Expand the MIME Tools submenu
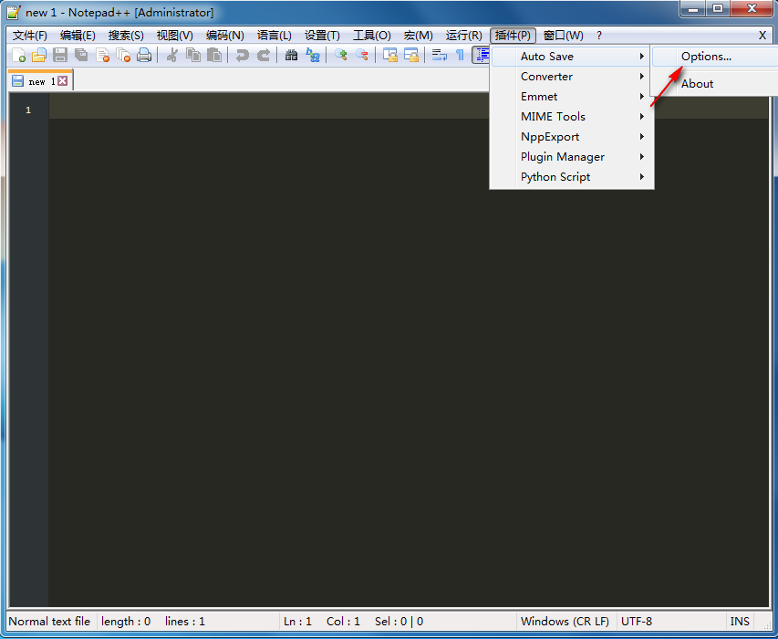The height and width of the screenshot is (639, 778). (571, 117)
